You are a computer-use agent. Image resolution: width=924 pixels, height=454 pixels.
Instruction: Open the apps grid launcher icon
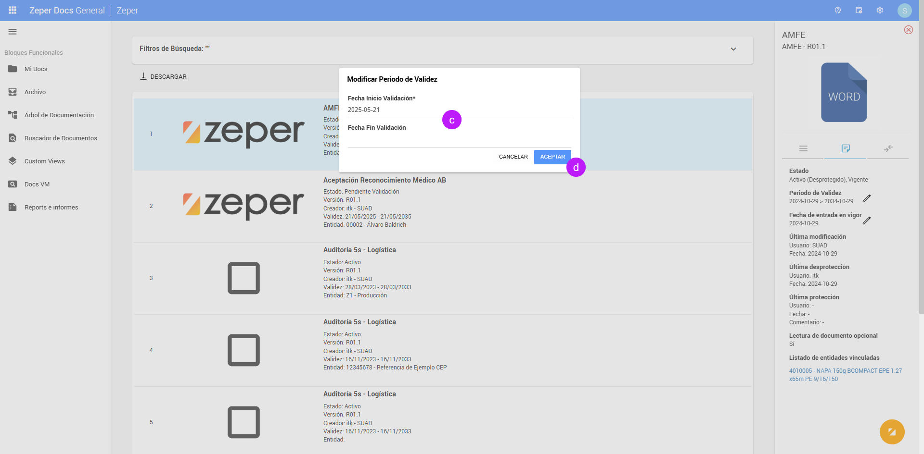(x=13, y=10)
